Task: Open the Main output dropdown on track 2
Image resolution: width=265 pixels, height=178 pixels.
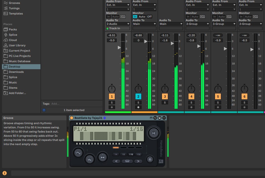Action: pos(144,24)
